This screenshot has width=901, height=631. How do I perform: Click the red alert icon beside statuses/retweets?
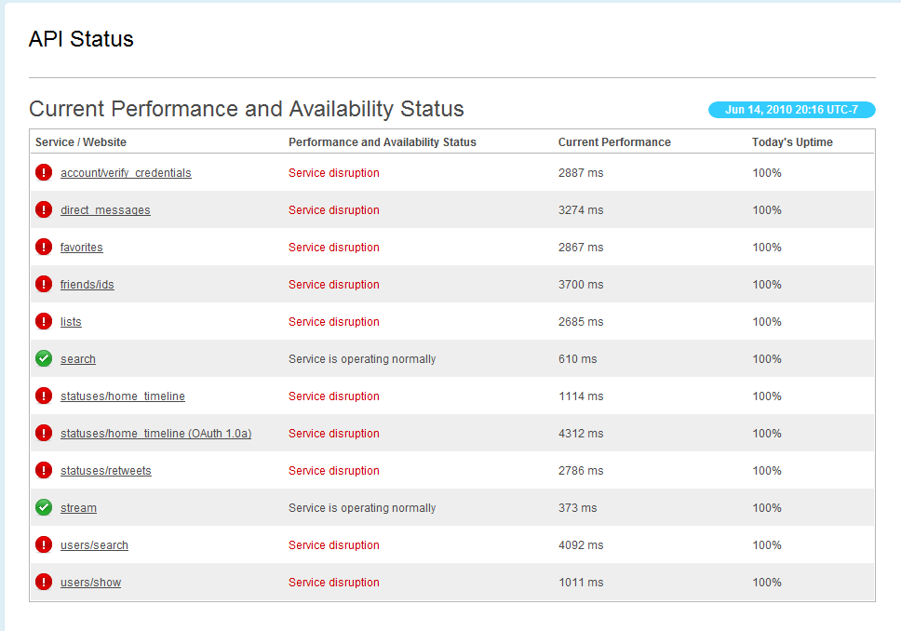point(44,470)
